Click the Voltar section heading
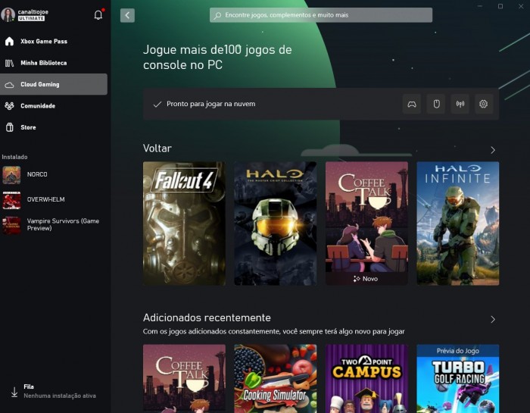This screenshot has width=530, height=413. [x=157, y=149]
